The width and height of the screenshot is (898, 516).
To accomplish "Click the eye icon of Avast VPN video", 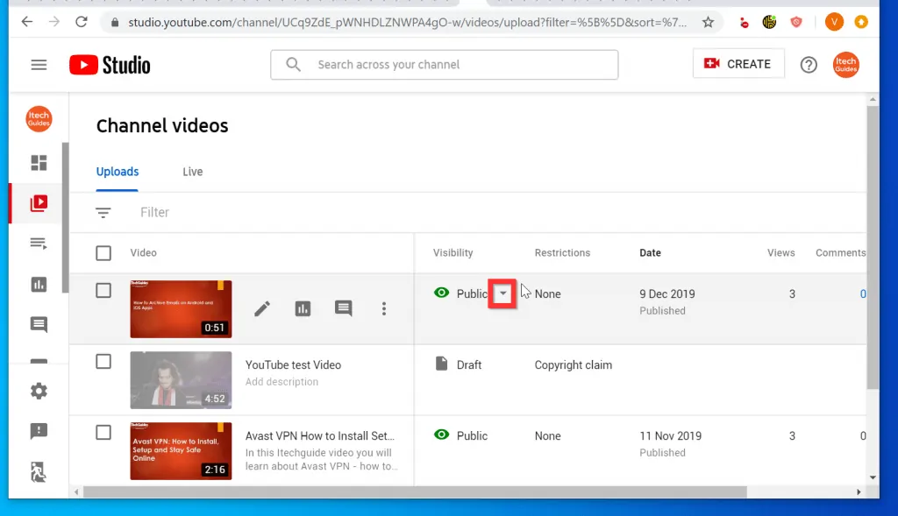I will point(442,435).
